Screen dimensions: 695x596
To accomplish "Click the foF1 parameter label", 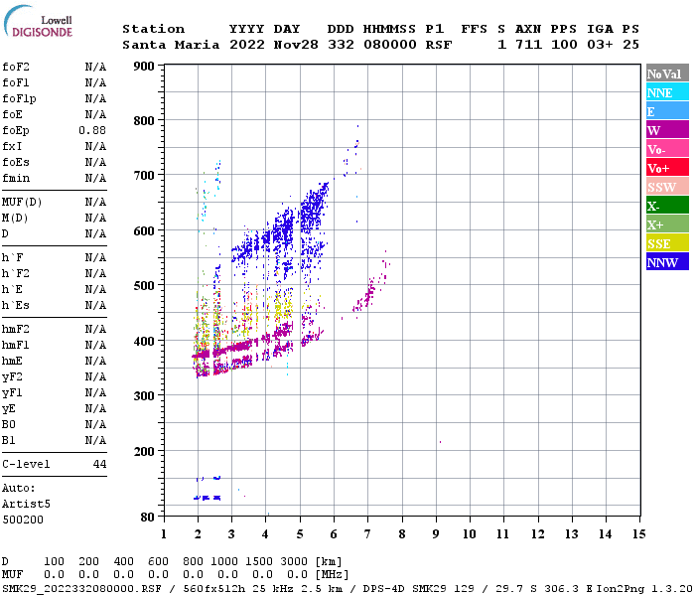I will (x=16, y=82).
